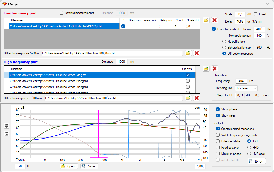Screen dimensions: 274x172
Task: Enable Minimum phase checkbox
Action: pos(218,154)
